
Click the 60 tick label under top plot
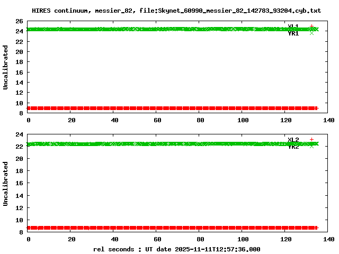(157, 120)
